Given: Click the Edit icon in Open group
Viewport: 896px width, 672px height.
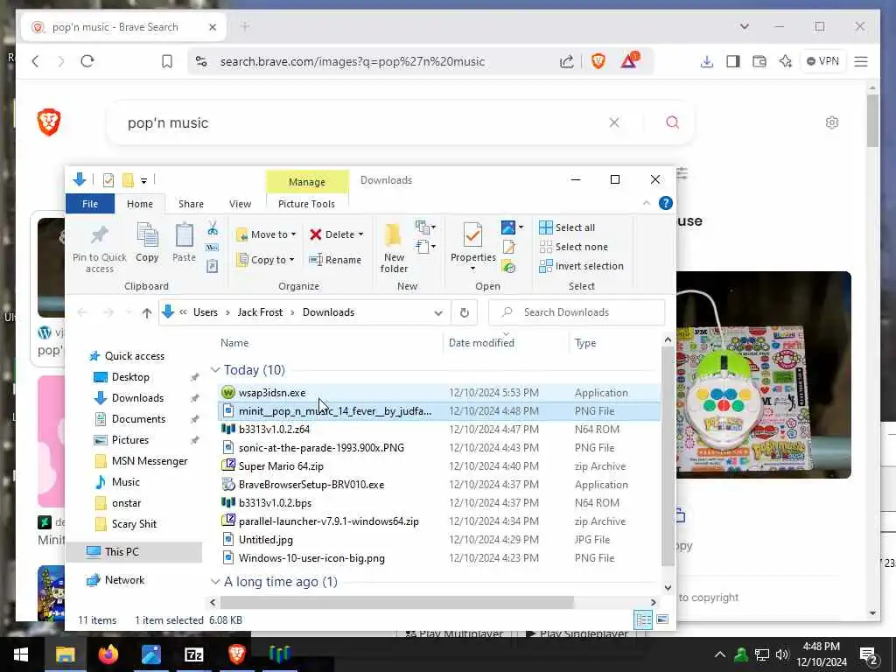Looking at the screenshot, I should (x=508, y=247).
